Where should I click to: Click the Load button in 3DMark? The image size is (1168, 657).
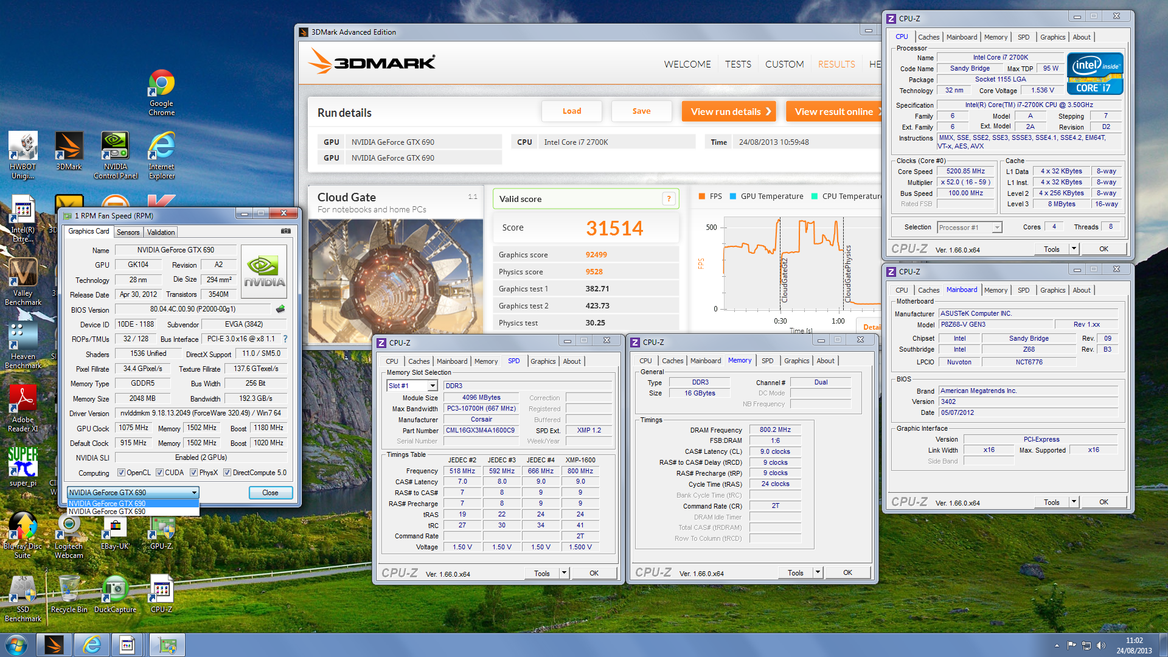(x=572, y=111)
